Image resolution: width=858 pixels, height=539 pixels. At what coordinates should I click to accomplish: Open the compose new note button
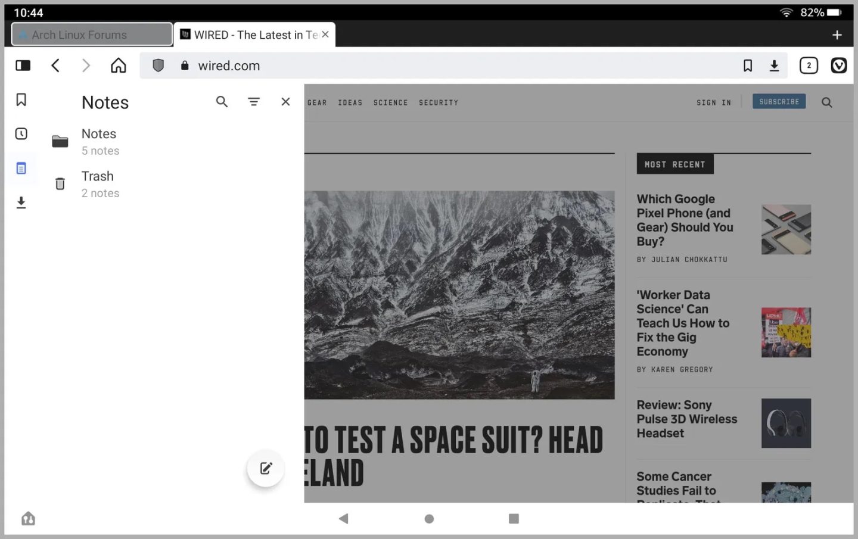[x=265, y=468]
